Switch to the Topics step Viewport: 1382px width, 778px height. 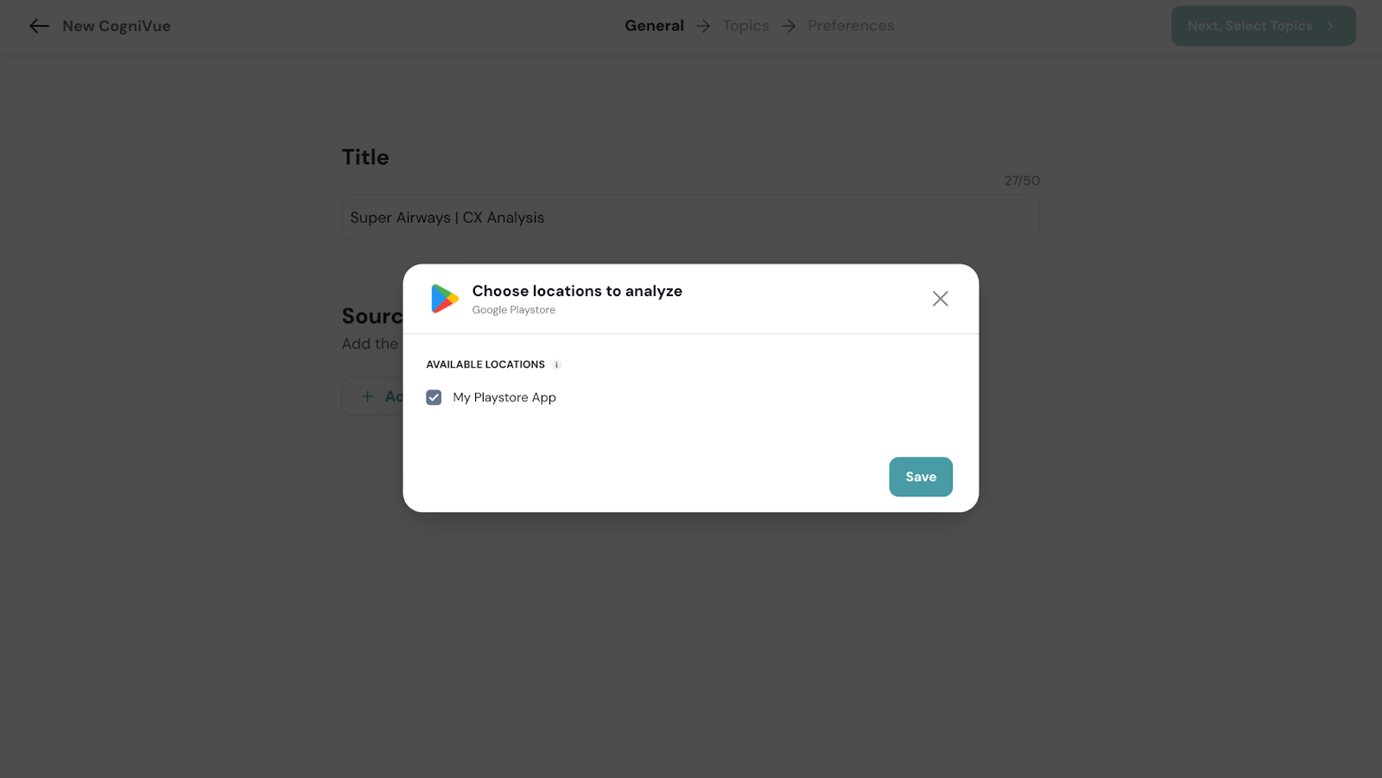click(x=745, y=26)
